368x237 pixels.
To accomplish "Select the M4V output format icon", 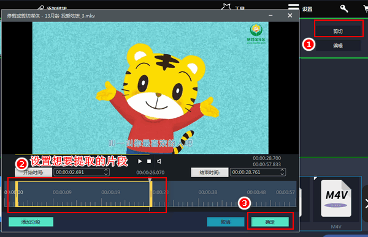I will point(336,198).
